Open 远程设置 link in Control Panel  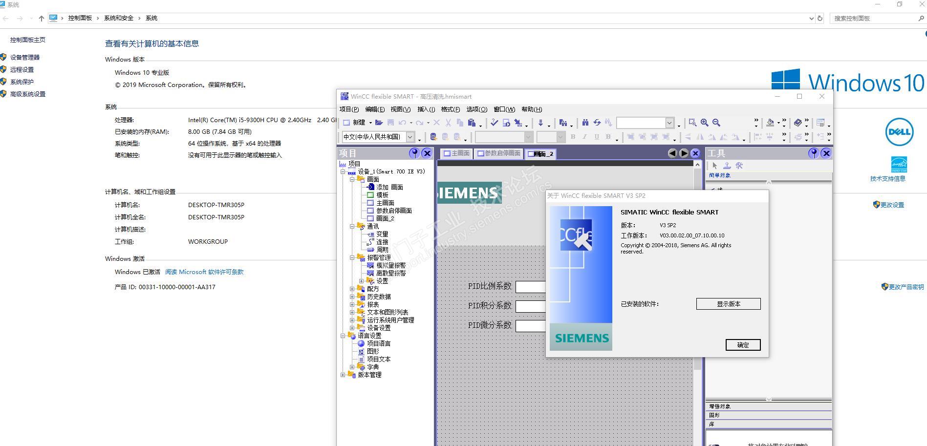click(22, 70)
